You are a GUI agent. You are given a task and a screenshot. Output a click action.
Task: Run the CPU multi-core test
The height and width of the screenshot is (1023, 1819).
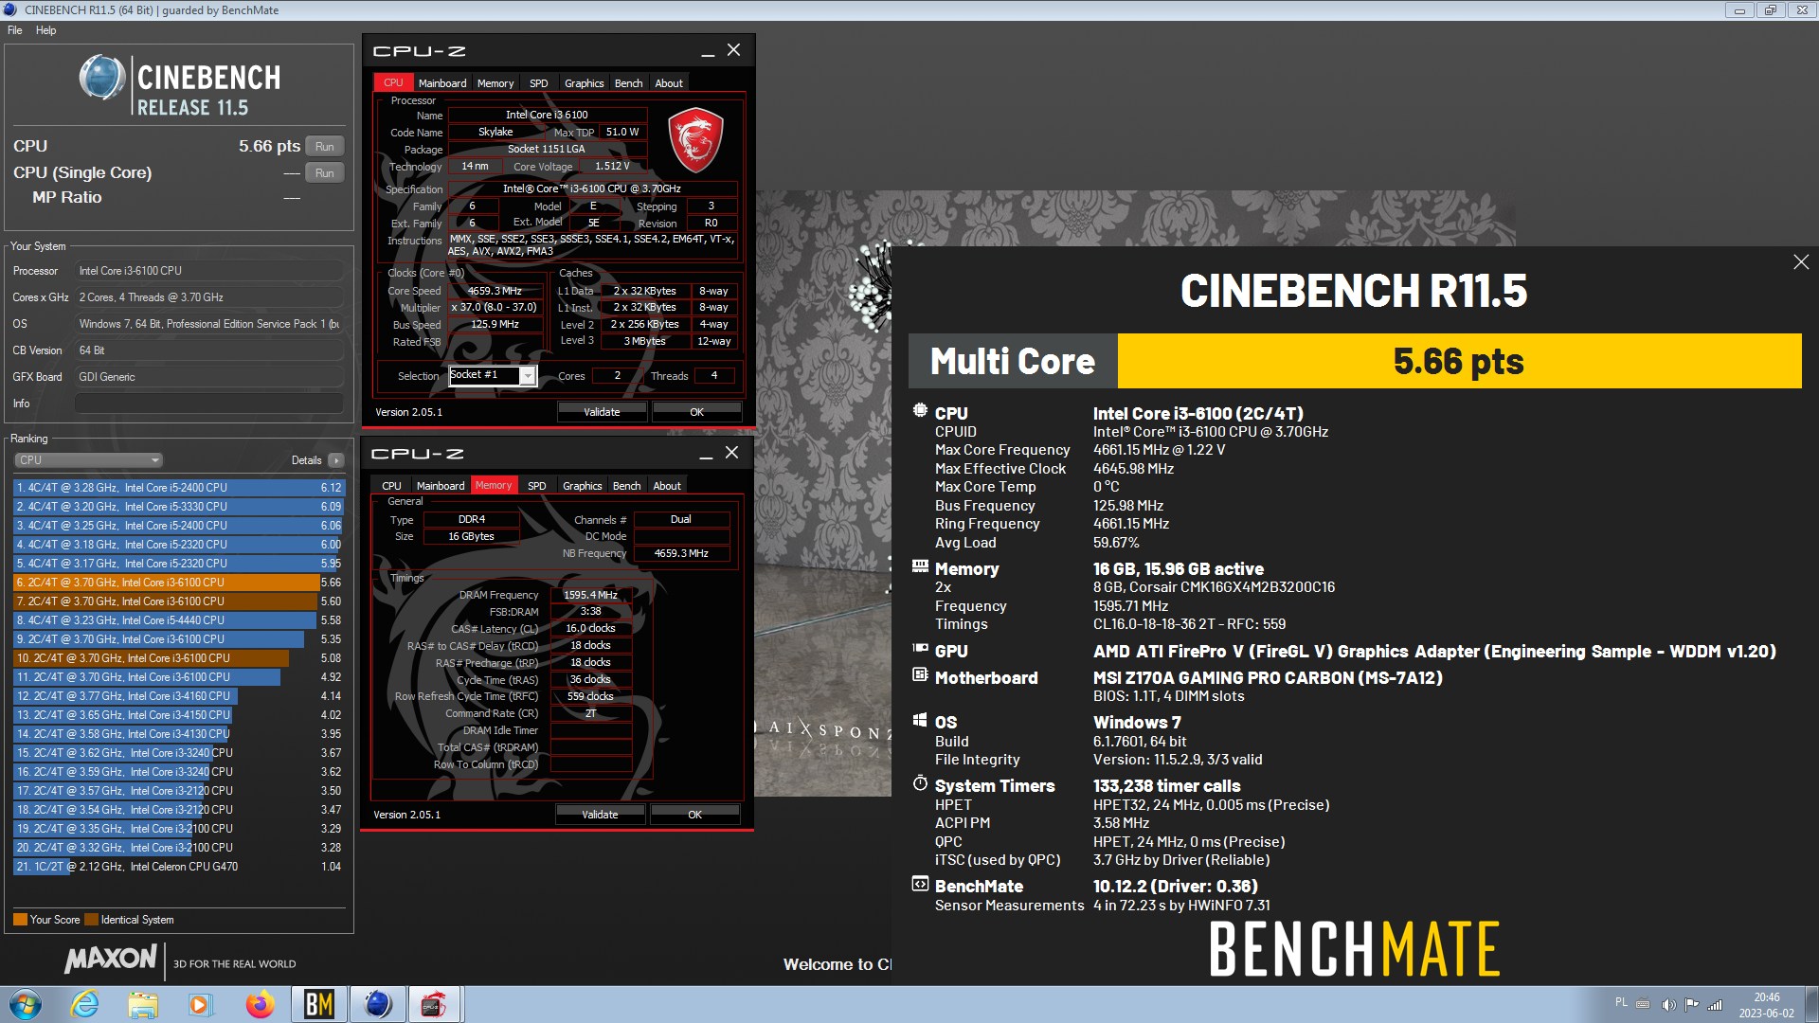coord(325,147)
